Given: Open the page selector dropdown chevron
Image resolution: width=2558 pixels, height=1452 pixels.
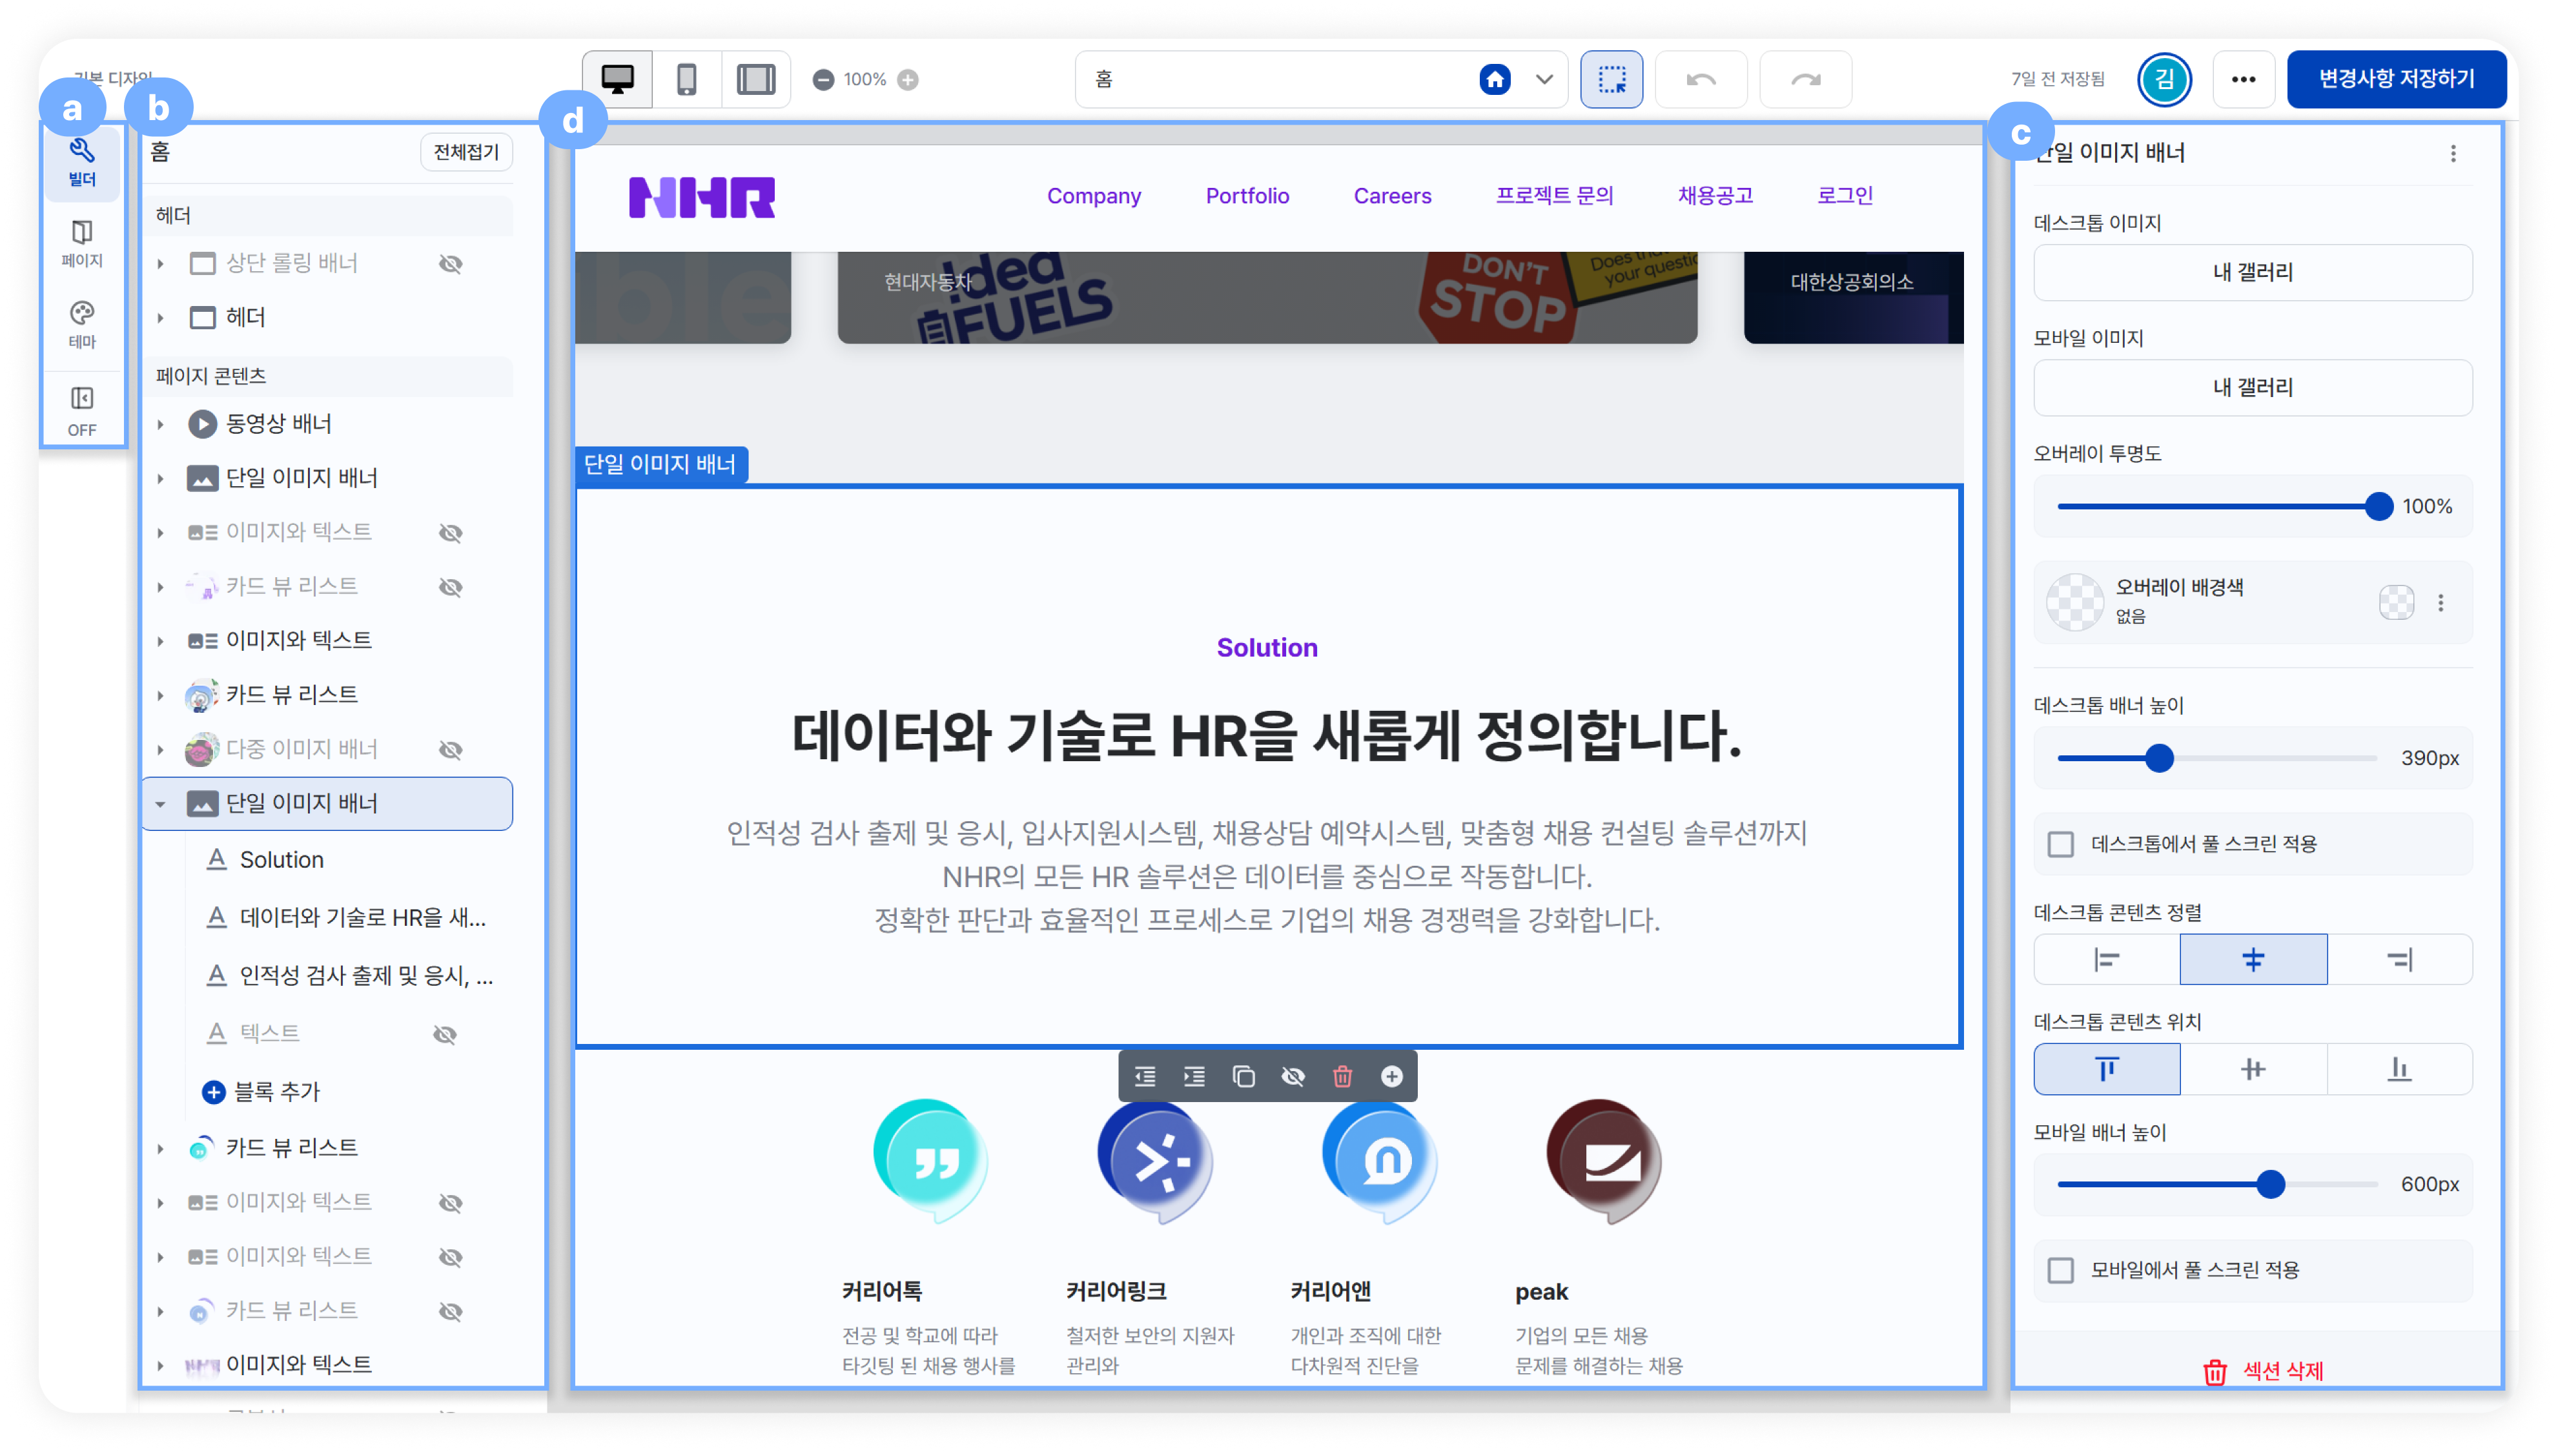Looking at the screenshot, I should (1544, 79).
